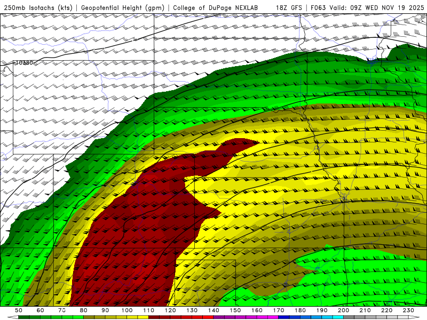The image size is (427, 320).
Task: Select the cyan swatch left of 200
Action: point(338,317)
